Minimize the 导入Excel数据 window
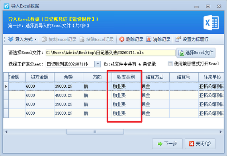This screenshot has height=156, width=227. (x=196, y=6)
